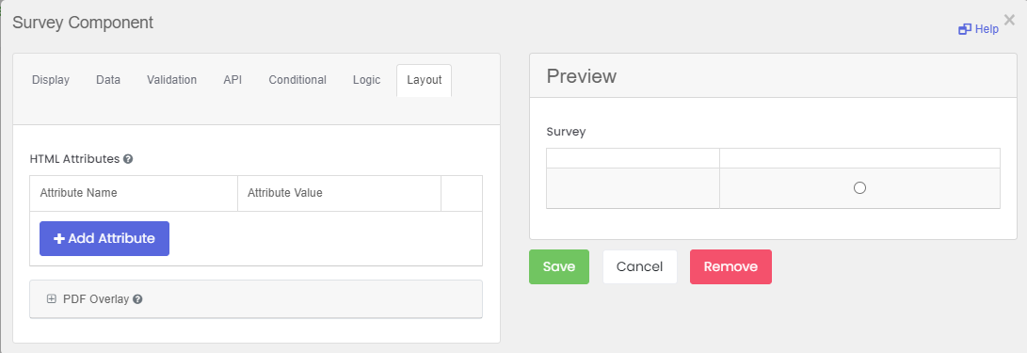This screenshot has height=353, width=1027.
Task: Open the Logic tab
Action: coord(367,80)
